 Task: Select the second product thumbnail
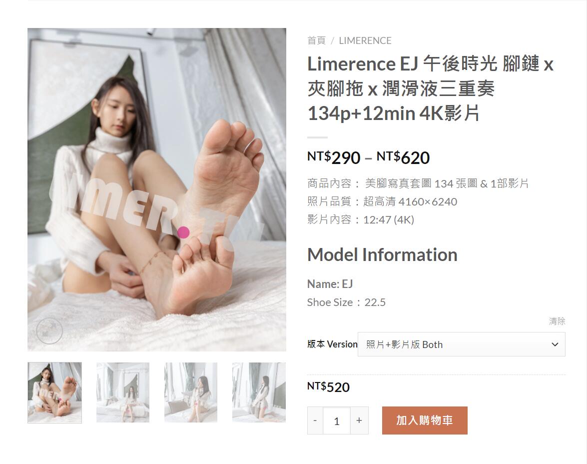(x=123, y=392)
